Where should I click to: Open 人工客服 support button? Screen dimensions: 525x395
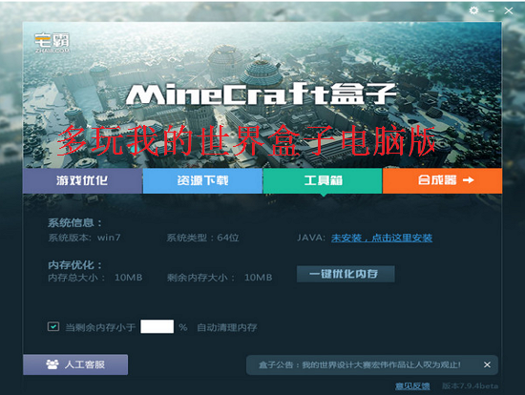coord(75,364)
